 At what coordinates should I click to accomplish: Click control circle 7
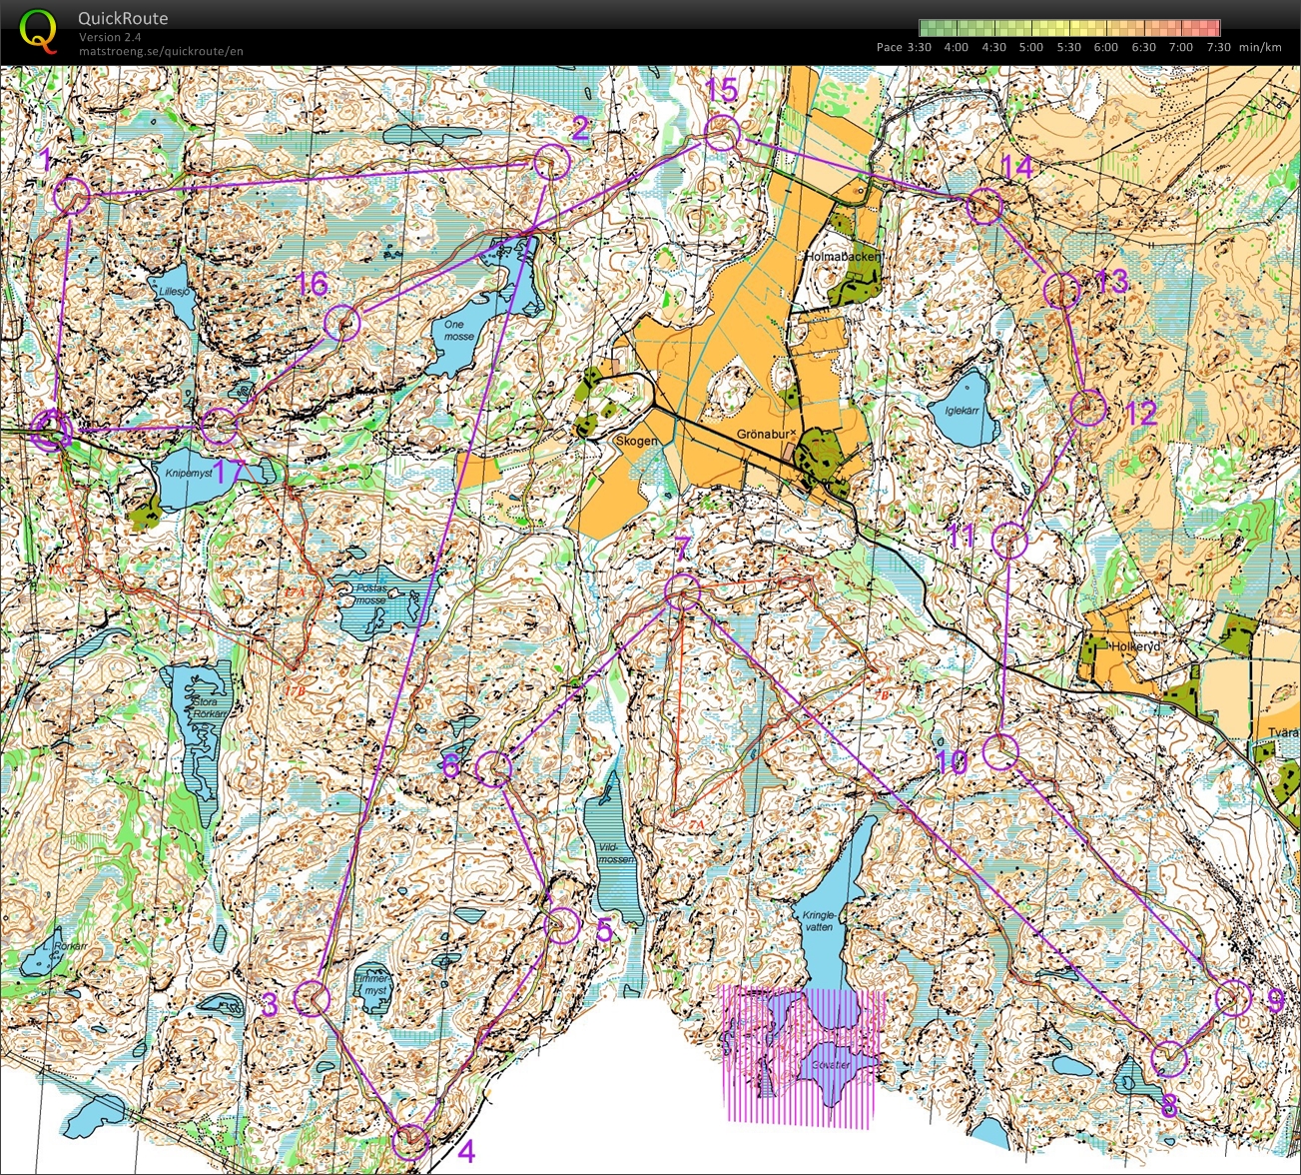[x=682, y=590]
